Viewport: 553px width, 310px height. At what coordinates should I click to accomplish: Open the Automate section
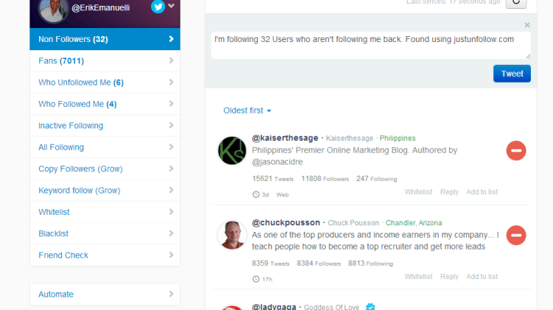tap(105, 294)
